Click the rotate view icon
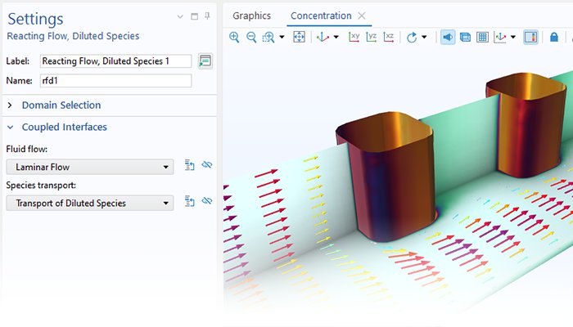 412,37
